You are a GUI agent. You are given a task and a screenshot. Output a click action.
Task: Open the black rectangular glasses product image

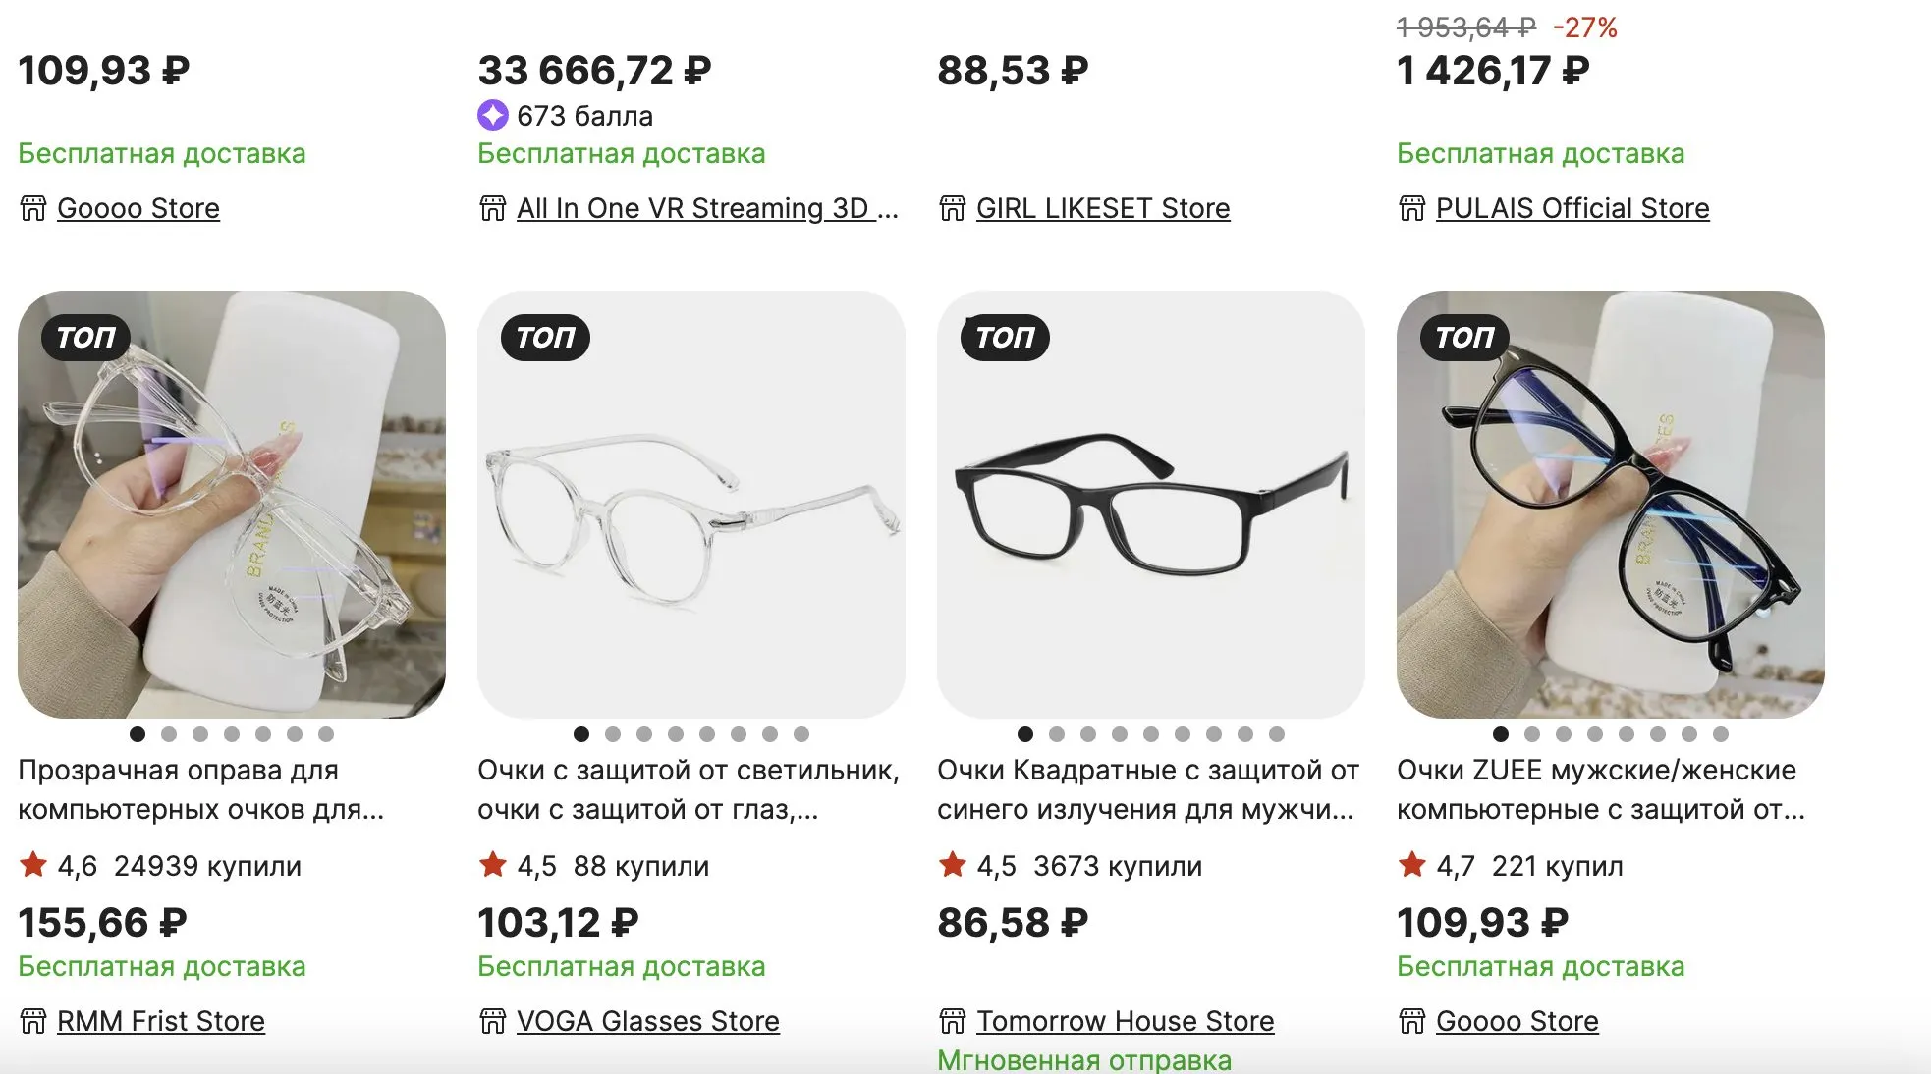pyautogui.click(x=1151, y=504)
